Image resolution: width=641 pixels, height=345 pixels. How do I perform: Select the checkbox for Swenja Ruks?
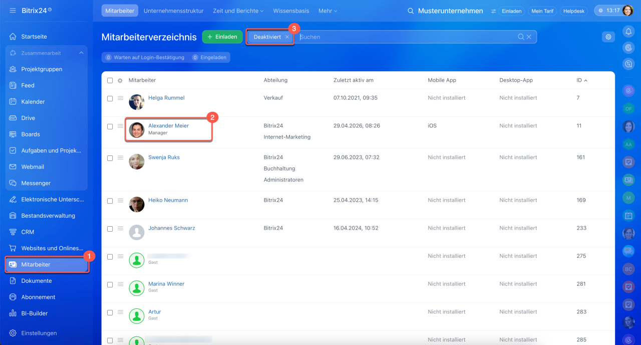[x=110, y=158]
